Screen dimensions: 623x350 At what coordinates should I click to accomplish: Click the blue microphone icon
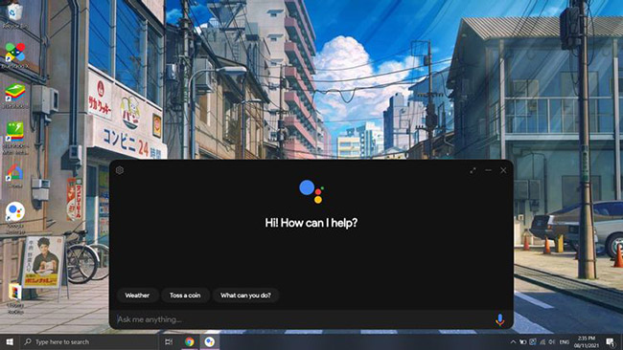pyautogui.click(x=499, y=319)
